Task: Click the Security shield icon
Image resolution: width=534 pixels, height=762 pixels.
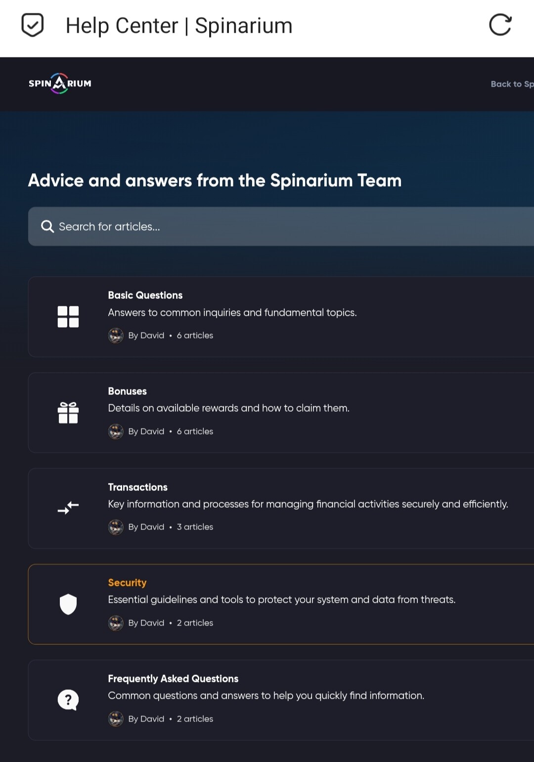Action: [x=68, y=604]
